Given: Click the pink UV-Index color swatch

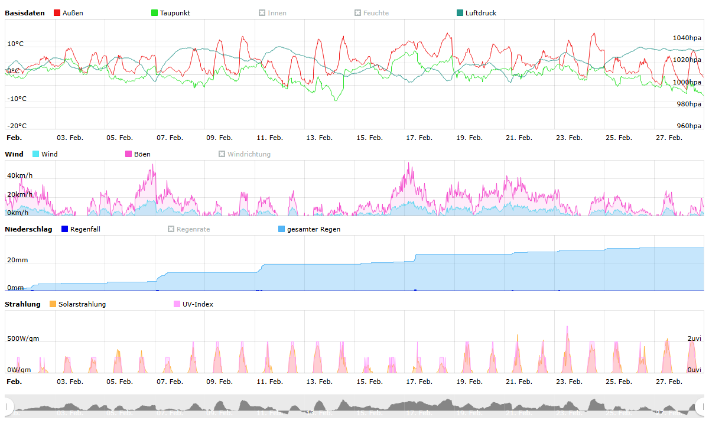Looking at the screenshot, I should coord(177,304).
